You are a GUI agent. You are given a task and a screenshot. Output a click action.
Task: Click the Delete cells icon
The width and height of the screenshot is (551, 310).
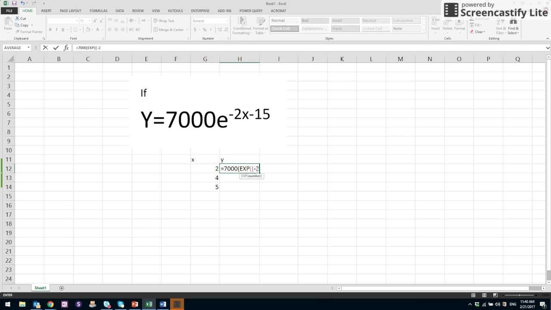point(447,22)
